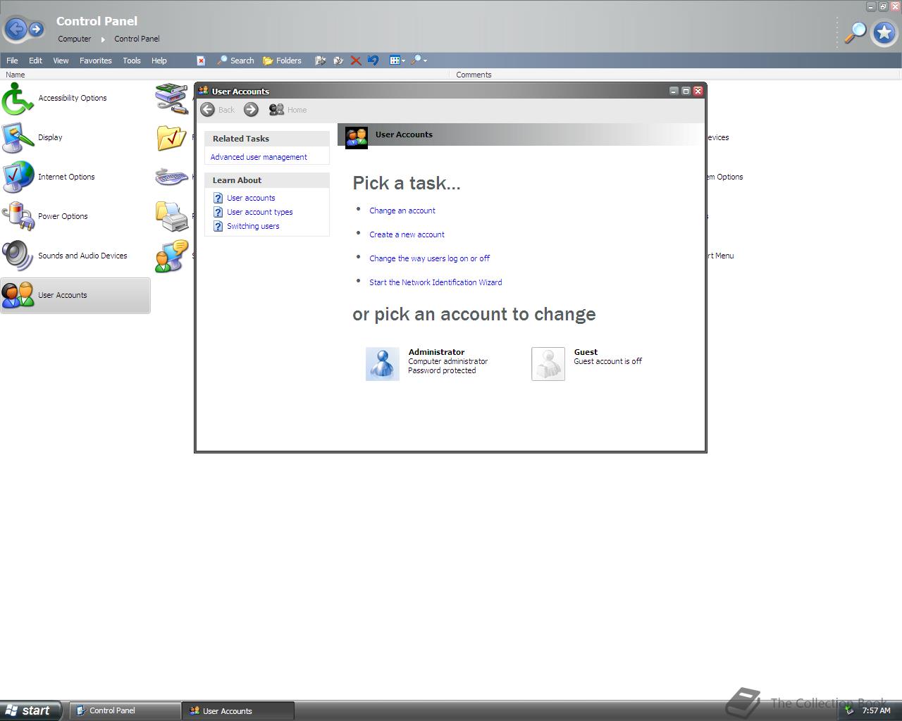Switch to User Accounts taskbar button
902x721 pixels.
click(x=237, y=711)
